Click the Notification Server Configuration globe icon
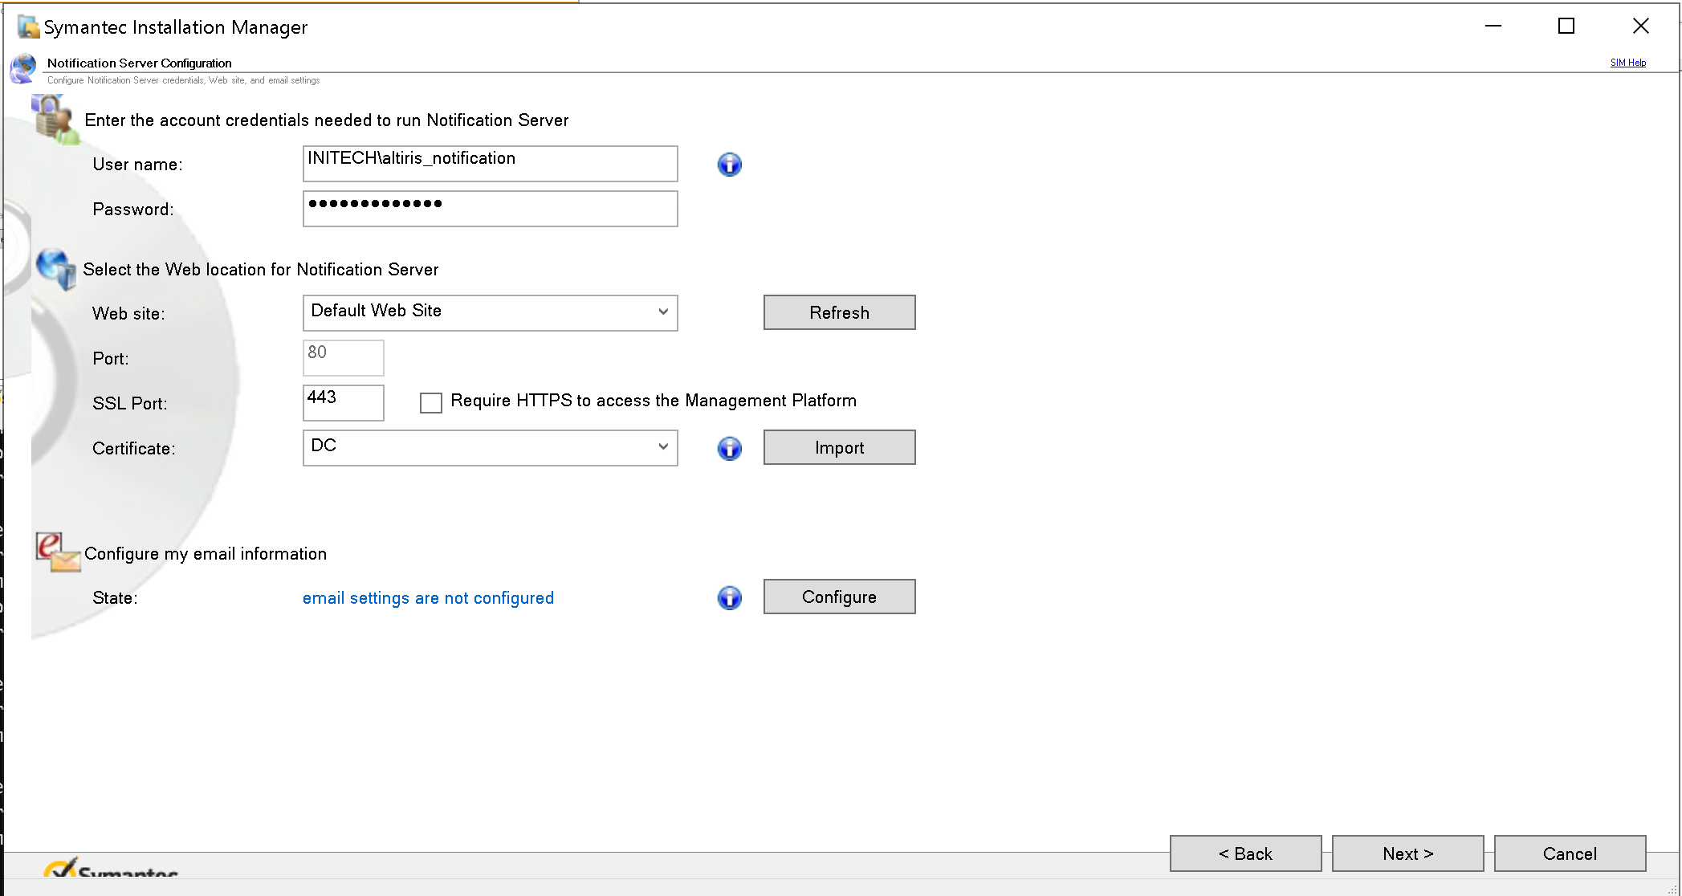 23,68
